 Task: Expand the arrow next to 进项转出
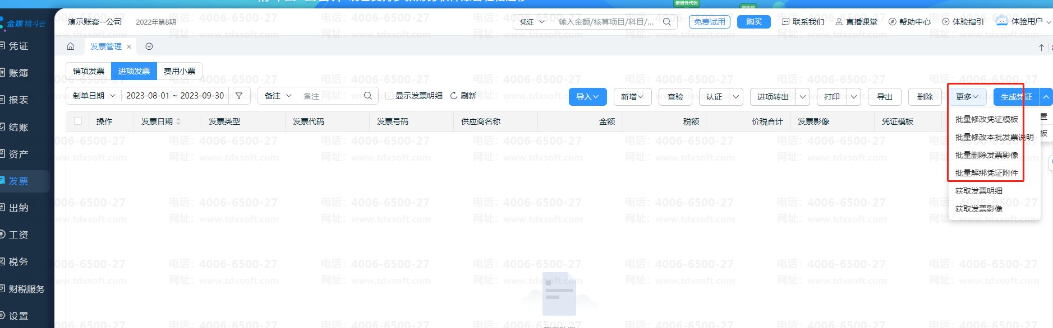click(803, 97)
